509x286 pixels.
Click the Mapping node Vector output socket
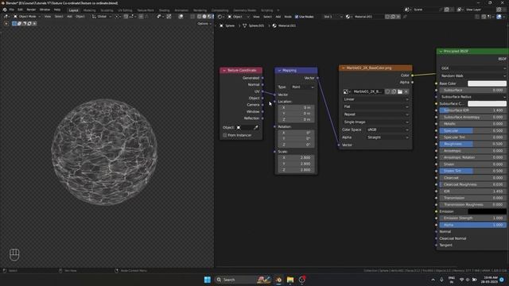tap(317, 78)
